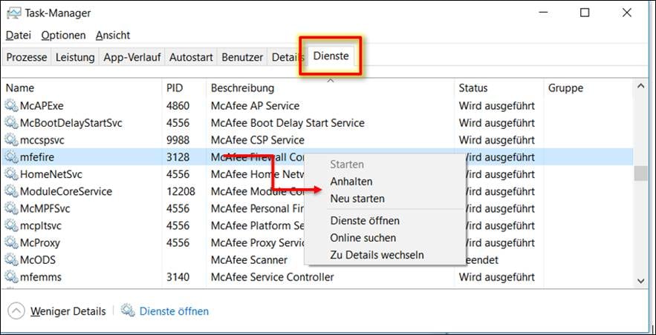This screenshot has height=335, width=656.
Task: Click the McAfee Scanner description
Action: [x=249, y=260]
